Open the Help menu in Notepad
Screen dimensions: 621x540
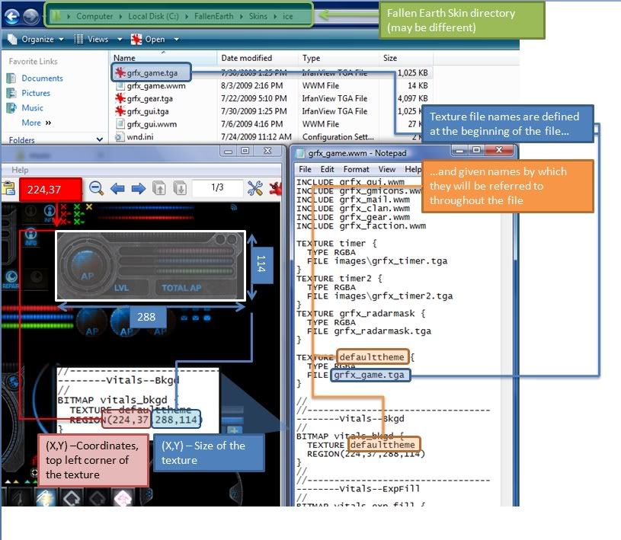pos(413,169)
